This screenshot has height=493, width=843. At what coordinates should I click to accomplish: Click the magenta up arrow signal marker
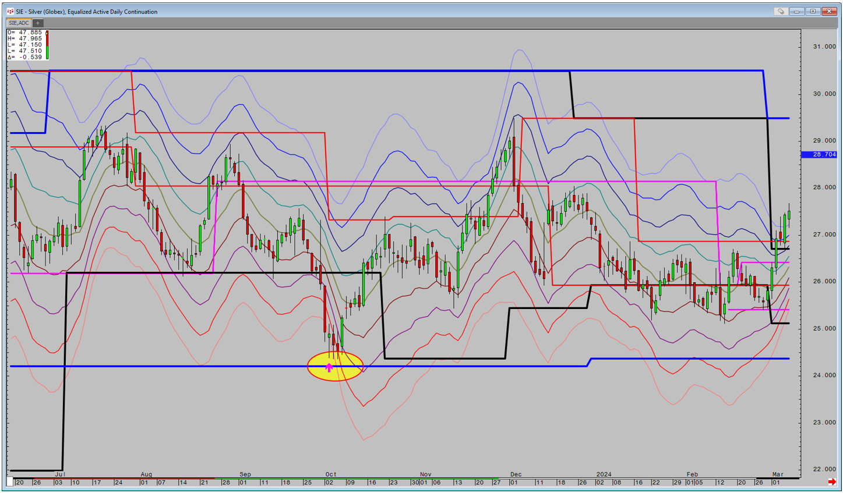(x=329, y=368)
